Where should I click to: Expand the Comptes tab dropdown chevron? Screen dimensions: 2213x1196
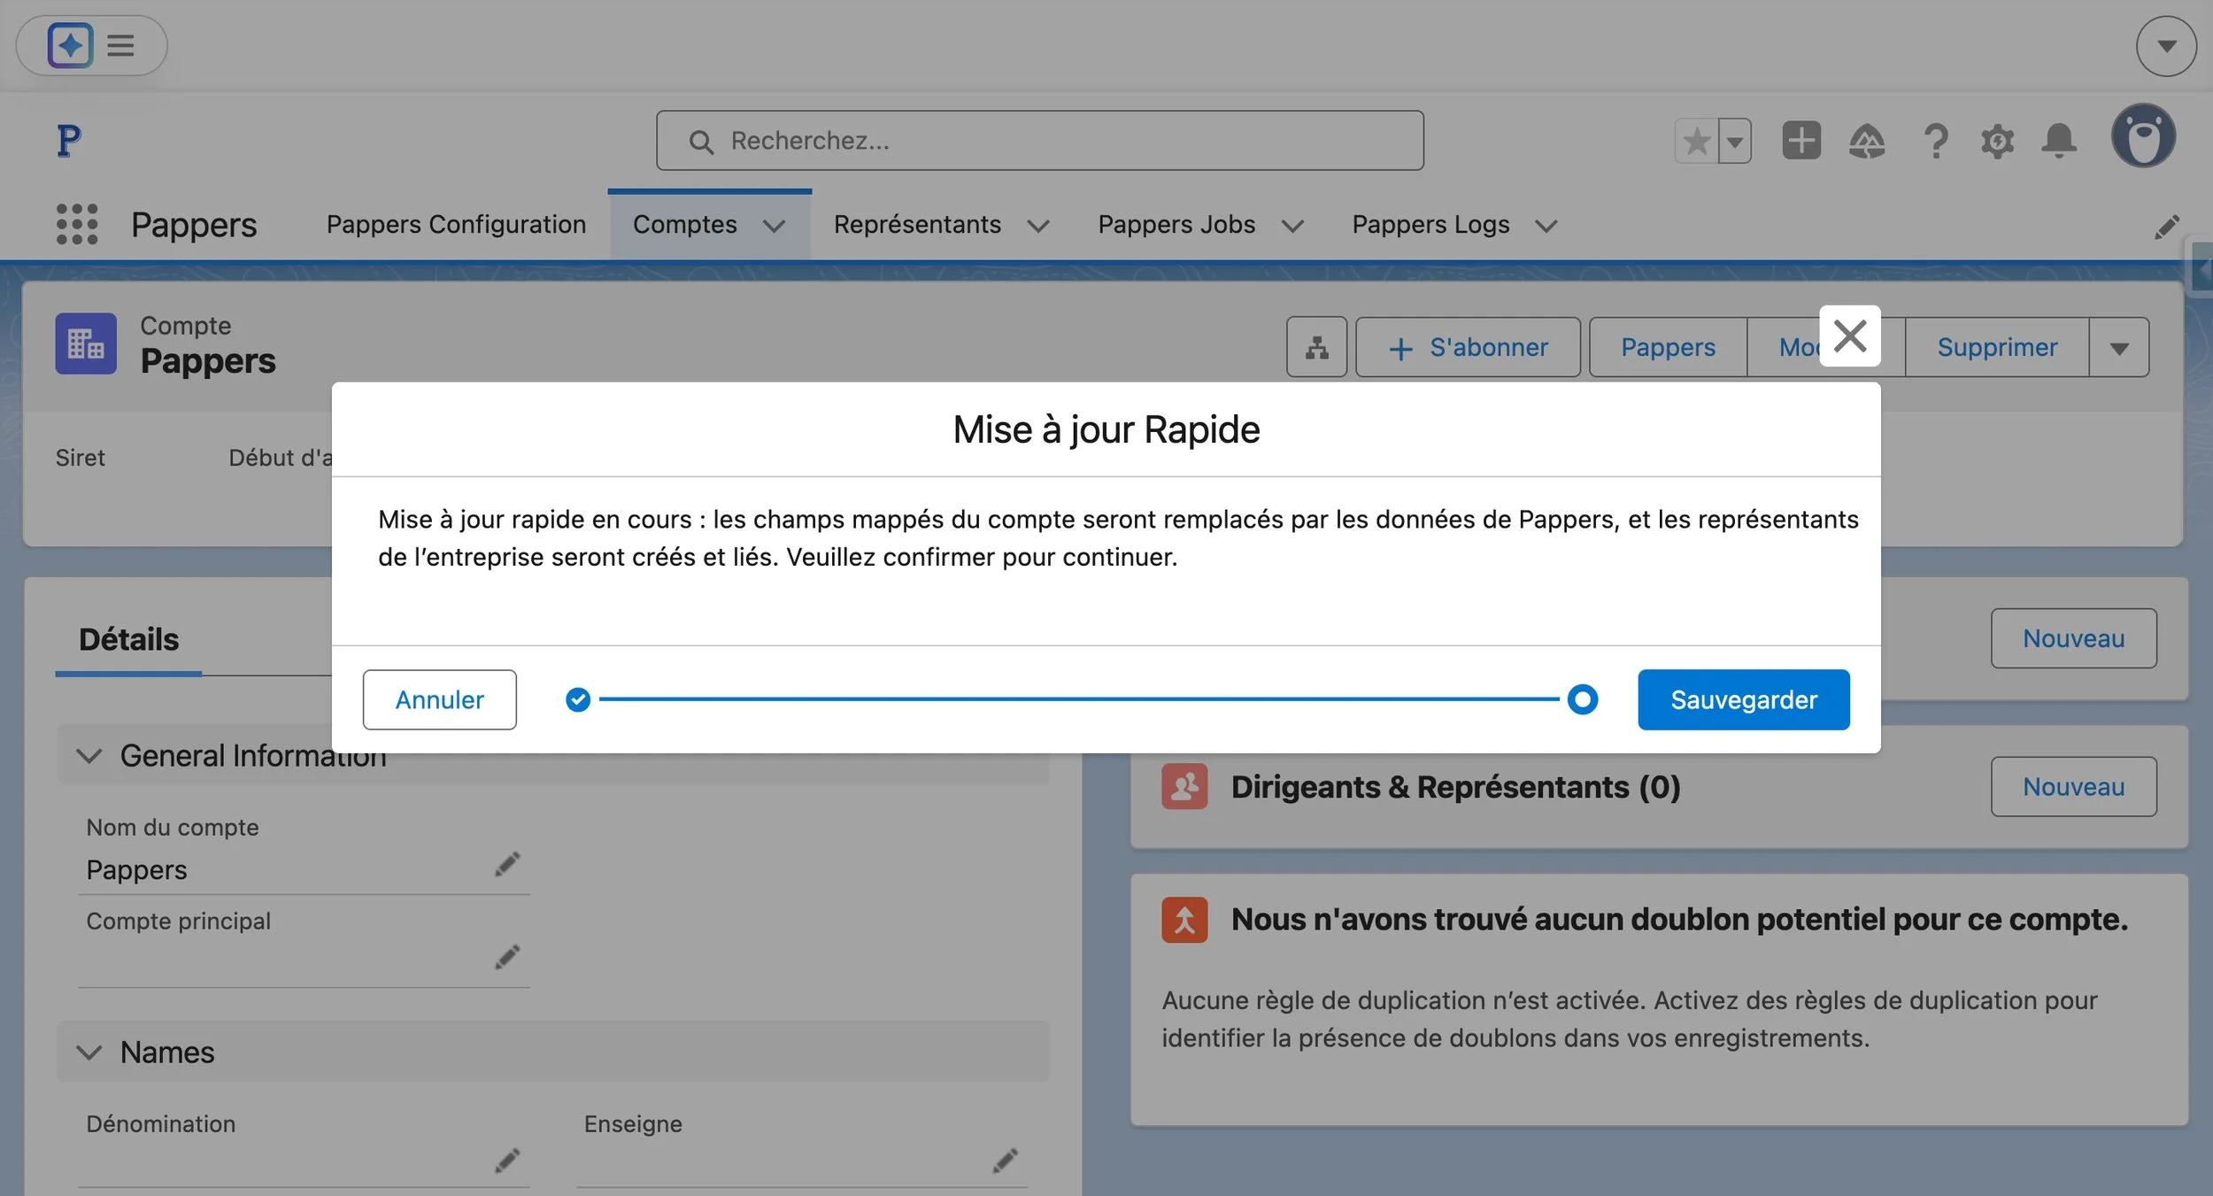click(x=774, y=226)
